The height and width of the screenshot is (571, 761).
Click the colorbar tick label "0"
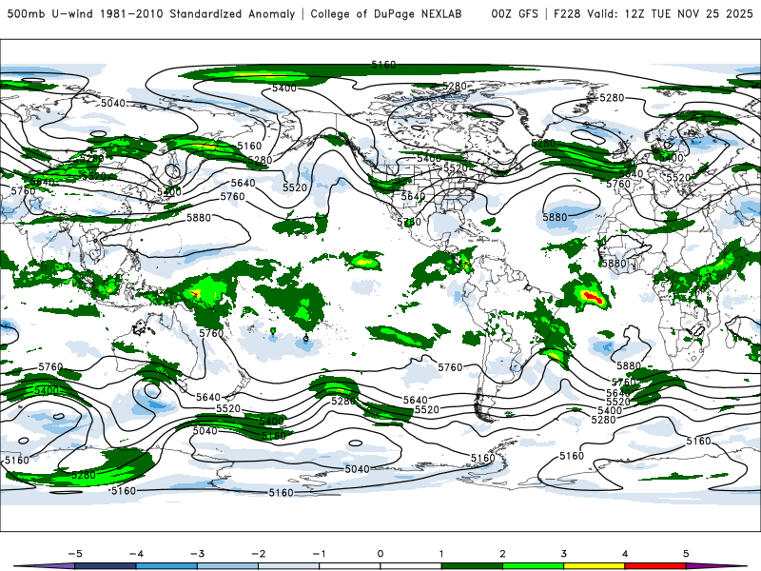tap(380, 554)
